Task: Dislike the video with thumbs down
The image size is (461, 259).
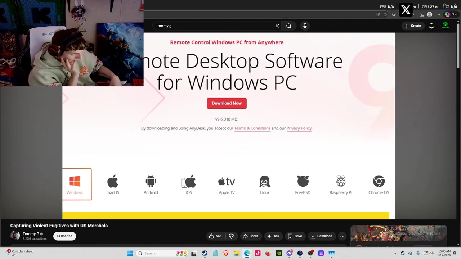Action: (231, 236)
